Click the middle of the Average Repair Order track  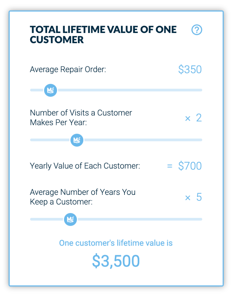[116, 90]
